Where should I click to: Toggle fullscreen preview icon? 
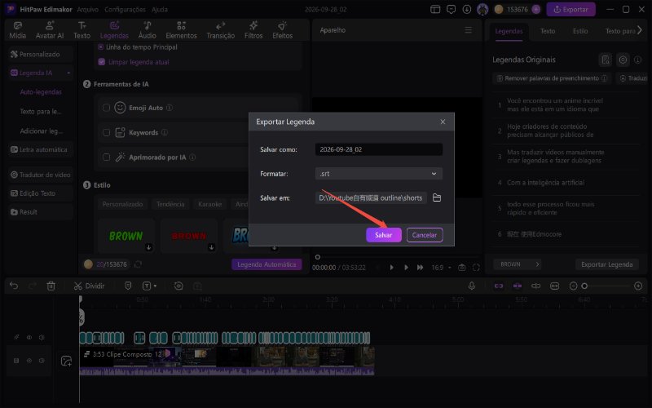coord(476,268)
